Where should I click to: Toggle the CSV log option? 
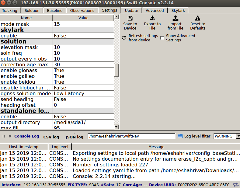point(51,137)
